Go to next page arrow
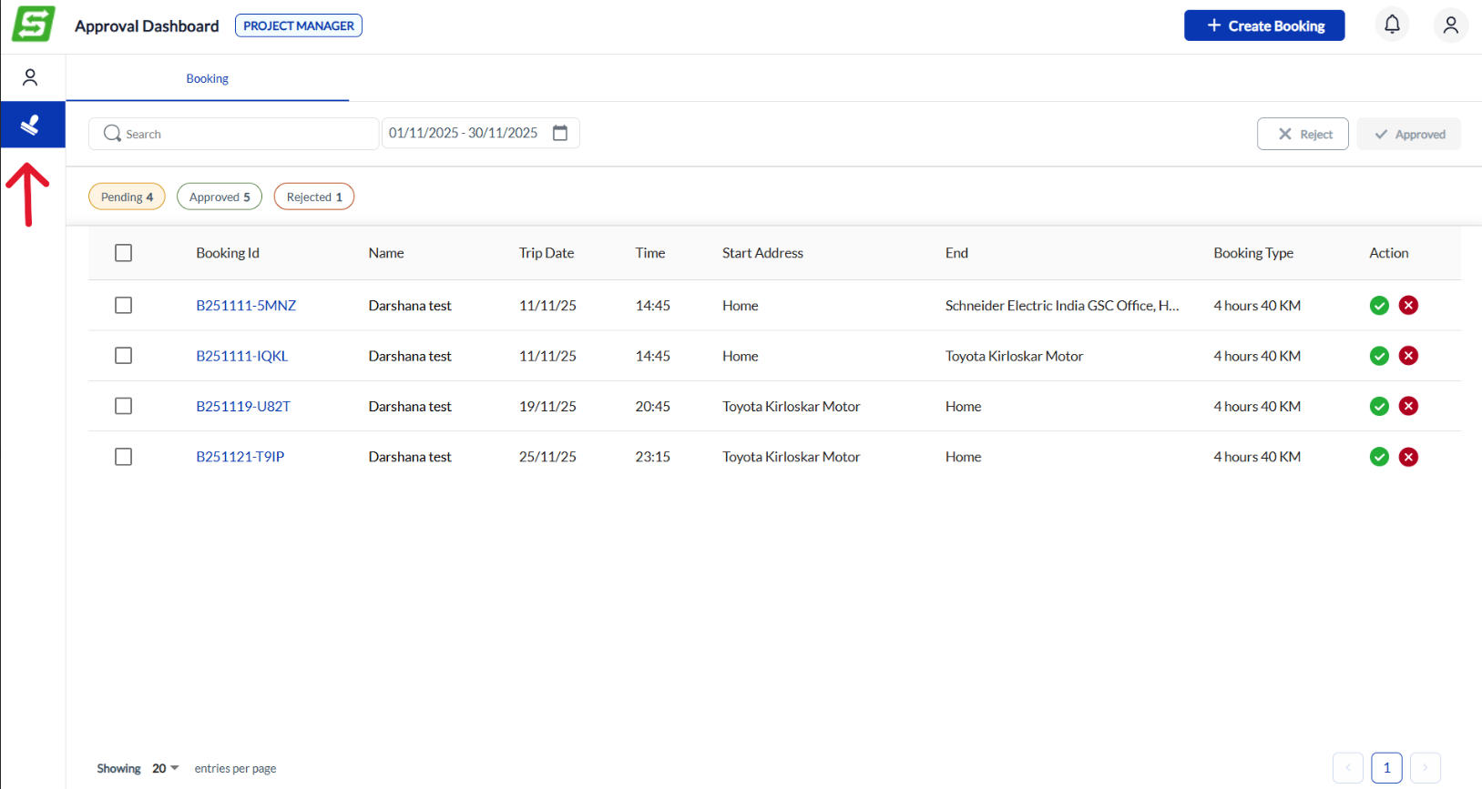 point(1426,767)
